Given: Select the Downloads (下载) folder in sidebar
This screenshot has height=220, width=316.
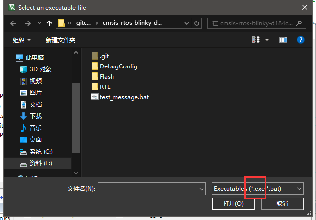Looking at the screenshot, I should 36,116.
